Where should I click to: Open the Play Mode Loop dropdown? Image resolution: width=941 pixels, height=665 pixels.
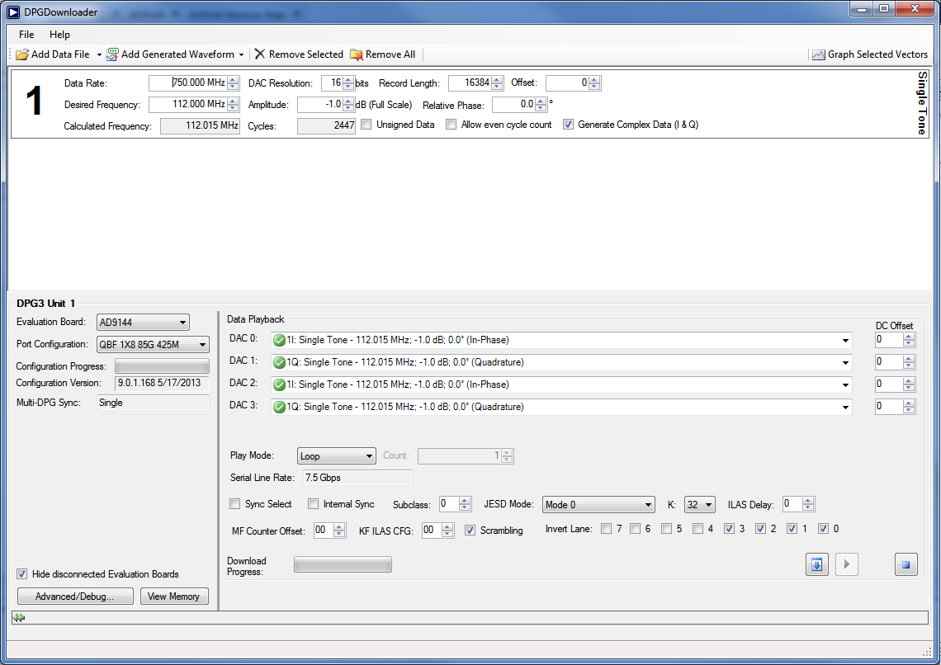click(x=336, y=456)
